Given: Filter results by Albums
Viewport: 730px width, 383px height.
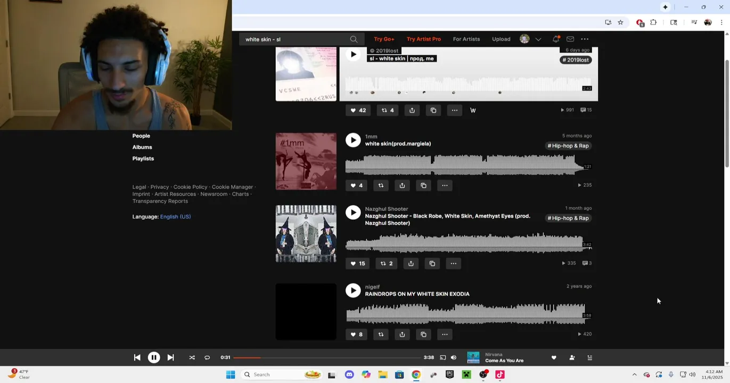Looking at the screenshot, I should coord(142,147).
